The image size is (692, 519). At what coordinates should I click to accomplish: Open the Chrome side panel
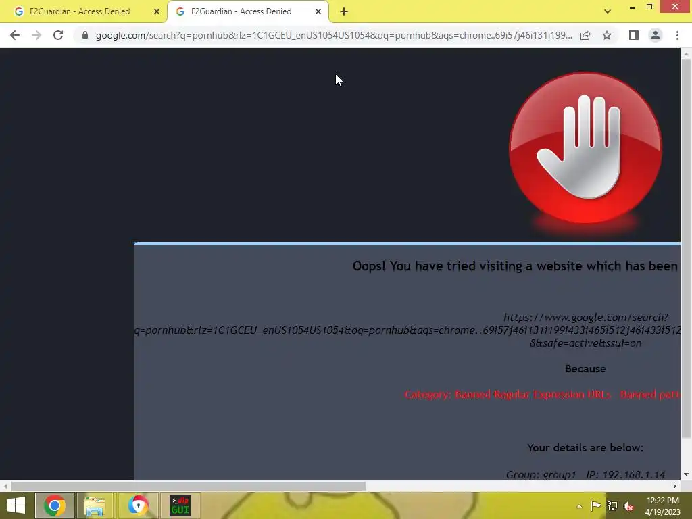tap(634, 35)
